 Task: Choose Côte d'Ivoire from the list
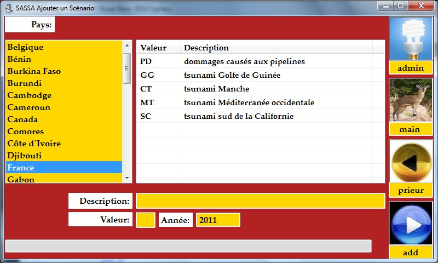(x=64, y=144)
